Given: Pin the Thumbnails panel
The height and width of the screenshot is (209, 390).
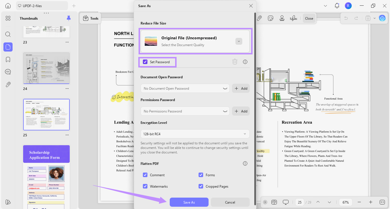Looking at the screenshot, I should 69,18.
